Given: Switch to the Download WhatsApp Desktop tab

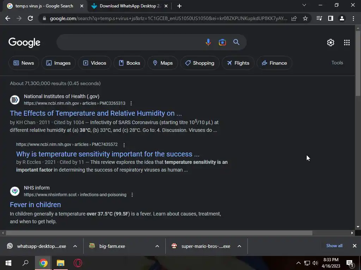Looking at the screenshot, I should [130, 6].
